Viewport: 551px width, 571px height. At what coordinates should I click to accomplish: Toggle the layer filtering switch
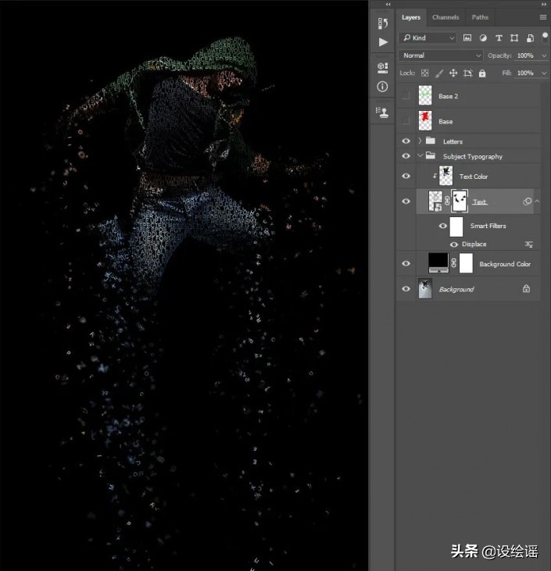545,37
